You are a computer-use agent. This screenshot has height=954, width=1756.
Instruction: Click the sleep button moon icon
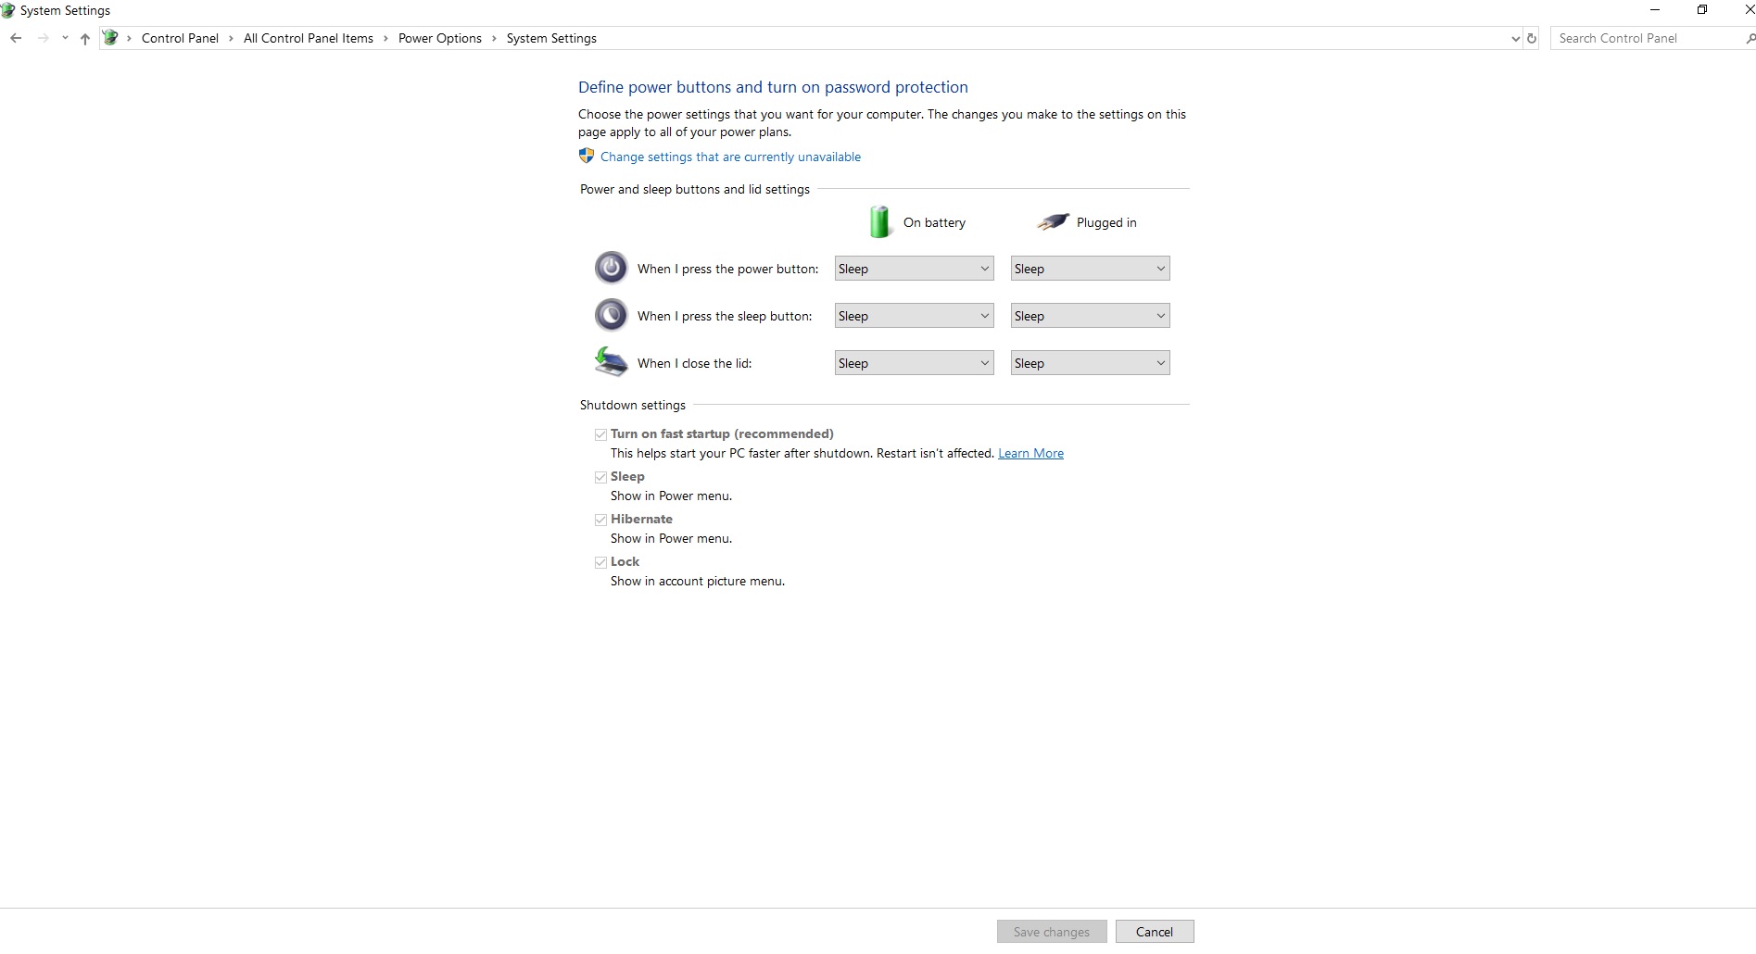[611, 315]
